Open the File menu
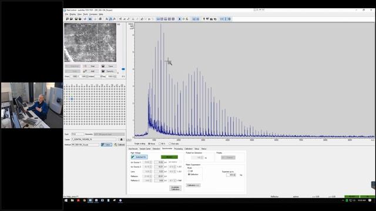The height and width of the screenshot is (211, 376). 66,14
